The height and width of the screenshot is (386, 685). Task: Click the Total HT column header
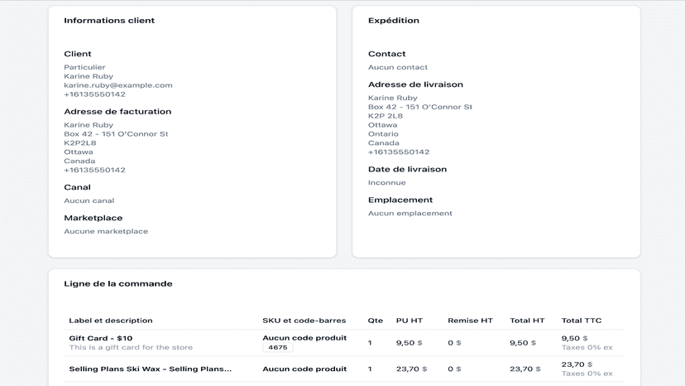click(x=527, y=321)
